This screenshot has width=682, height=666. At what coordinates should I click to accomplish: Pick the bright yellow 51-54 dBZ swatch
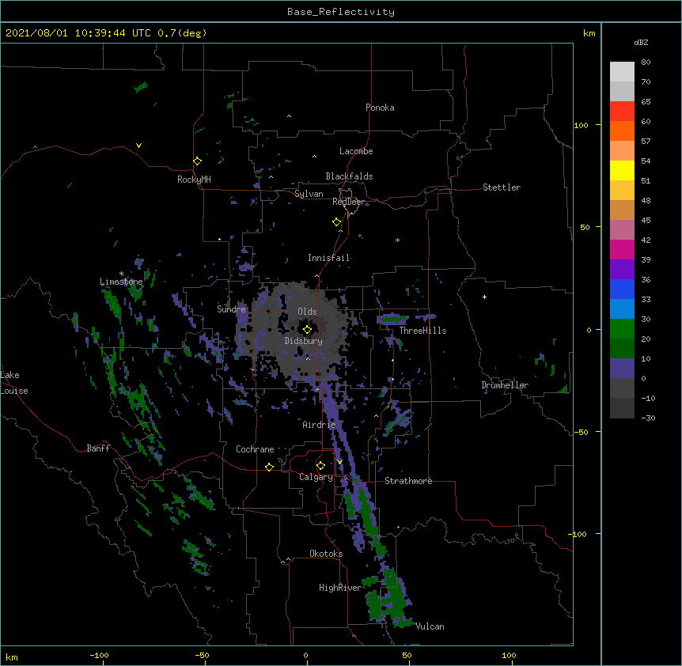[622, 170]
